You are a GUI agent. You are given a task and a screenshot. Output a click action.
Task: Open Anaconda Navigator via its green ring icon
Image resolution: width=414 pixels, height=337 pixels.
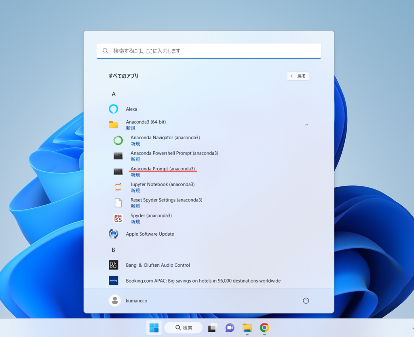(x=118, y=140)
